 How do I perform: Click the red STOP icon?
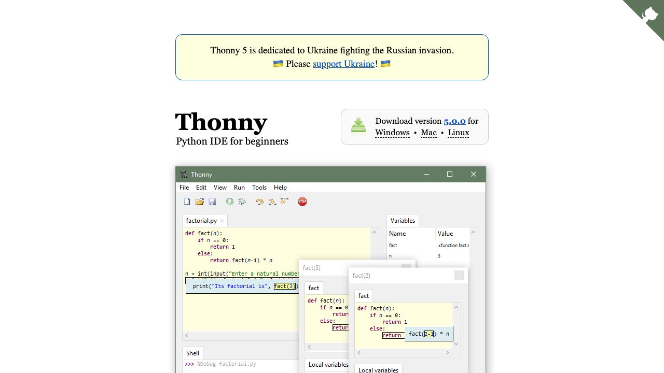(x=302, y=202)
